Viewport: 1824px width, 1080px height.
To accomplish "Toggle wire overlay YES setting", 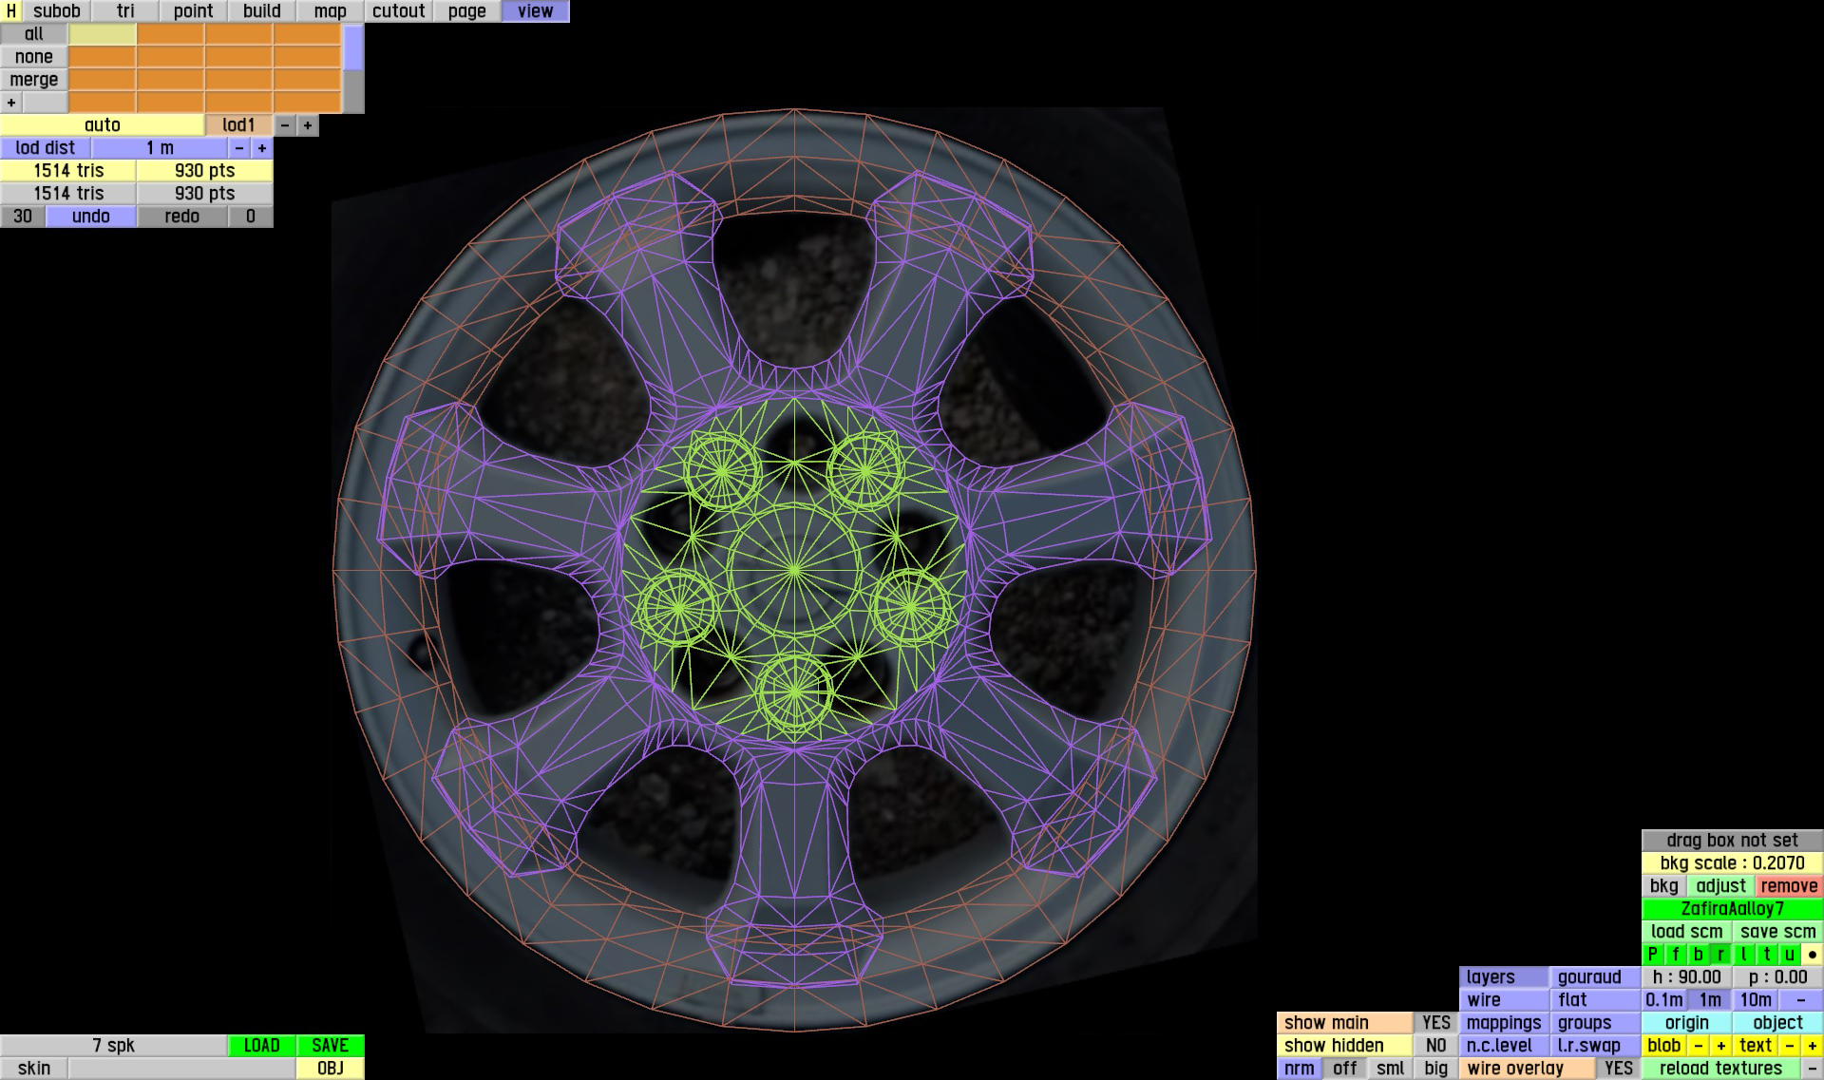I will click(x=1618, y=1069).
